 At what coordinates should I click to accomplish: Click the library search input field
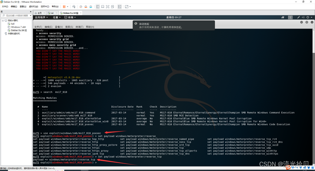pyautogui.click(x=16, y=15)
